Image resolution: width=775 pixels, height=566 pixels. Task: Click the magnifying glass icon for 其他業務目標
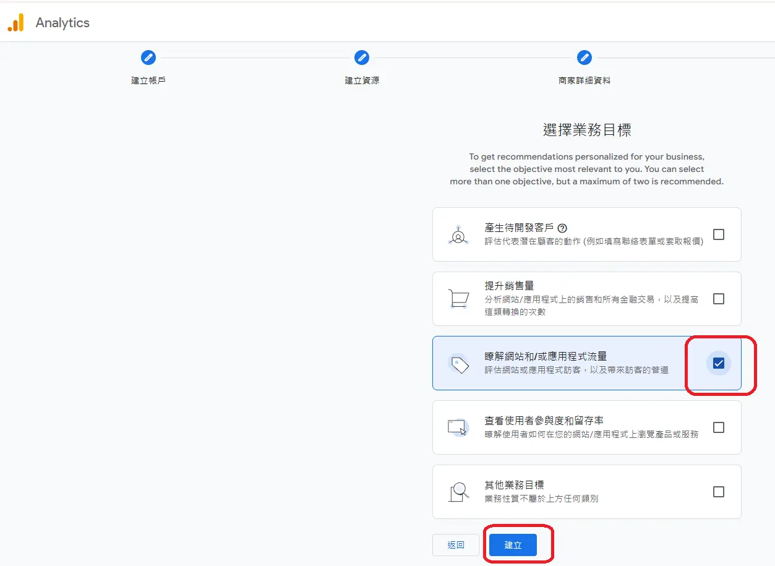coord(458,492)
